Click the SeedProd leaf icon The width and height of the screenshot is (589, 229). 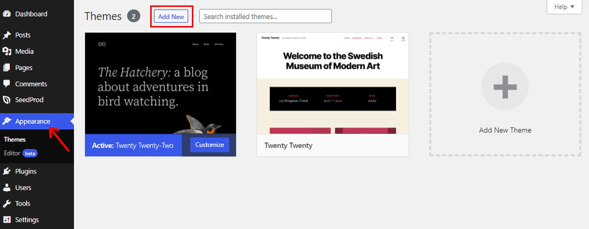pyautogui.click(x=7, y=100)
